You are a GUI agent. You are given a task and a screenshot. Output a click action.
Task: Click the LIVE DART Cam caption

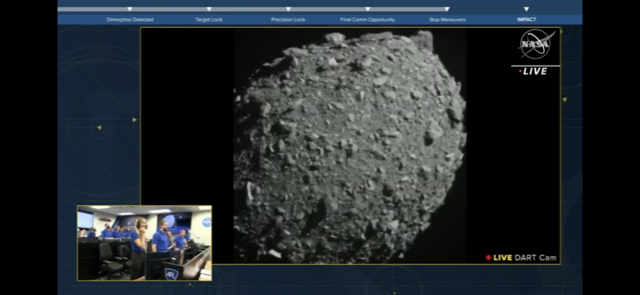[x=525, y=257]
